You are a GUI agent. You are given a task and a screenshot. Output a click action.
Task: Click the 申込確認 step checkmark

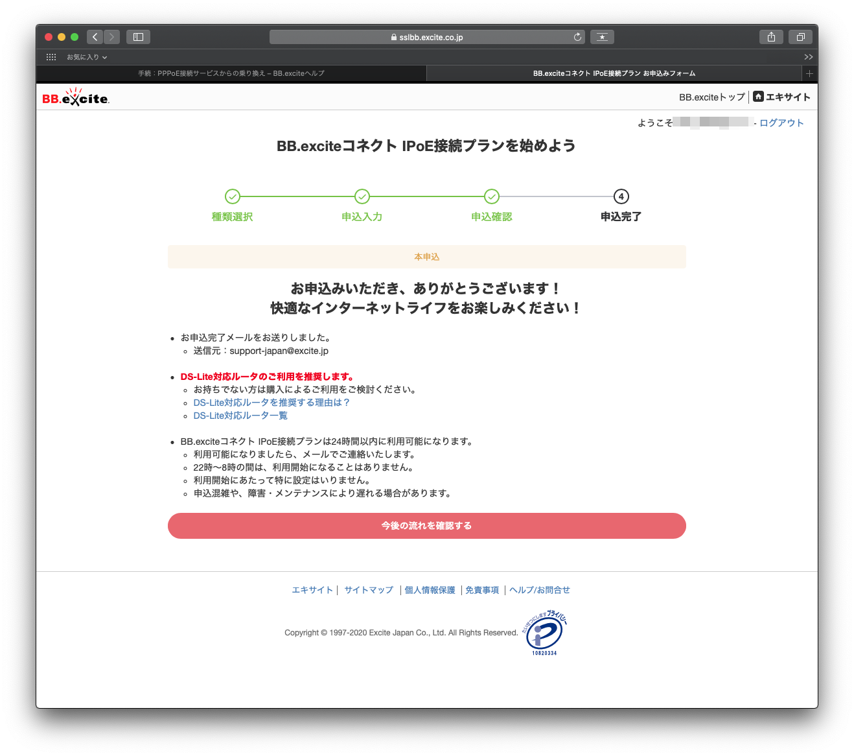(492, 196)
